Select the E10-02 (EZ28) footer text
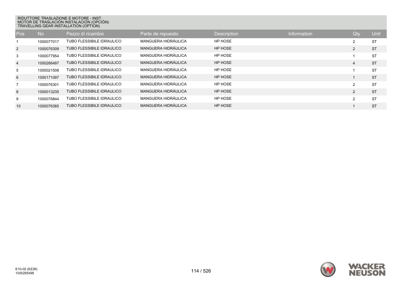Viewport: 402px width, 284px height. (27, 269)
